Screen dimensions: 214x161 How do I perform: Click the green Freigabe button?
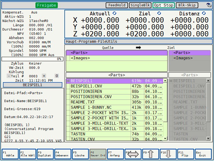click(x=46, y=5)
